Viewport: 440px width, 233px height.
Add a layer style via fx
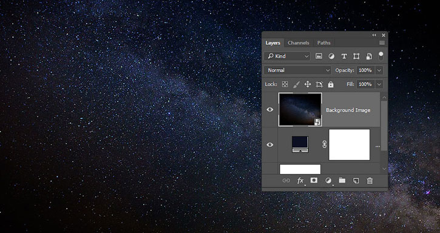pyautogui.click(x=300, y=181)
